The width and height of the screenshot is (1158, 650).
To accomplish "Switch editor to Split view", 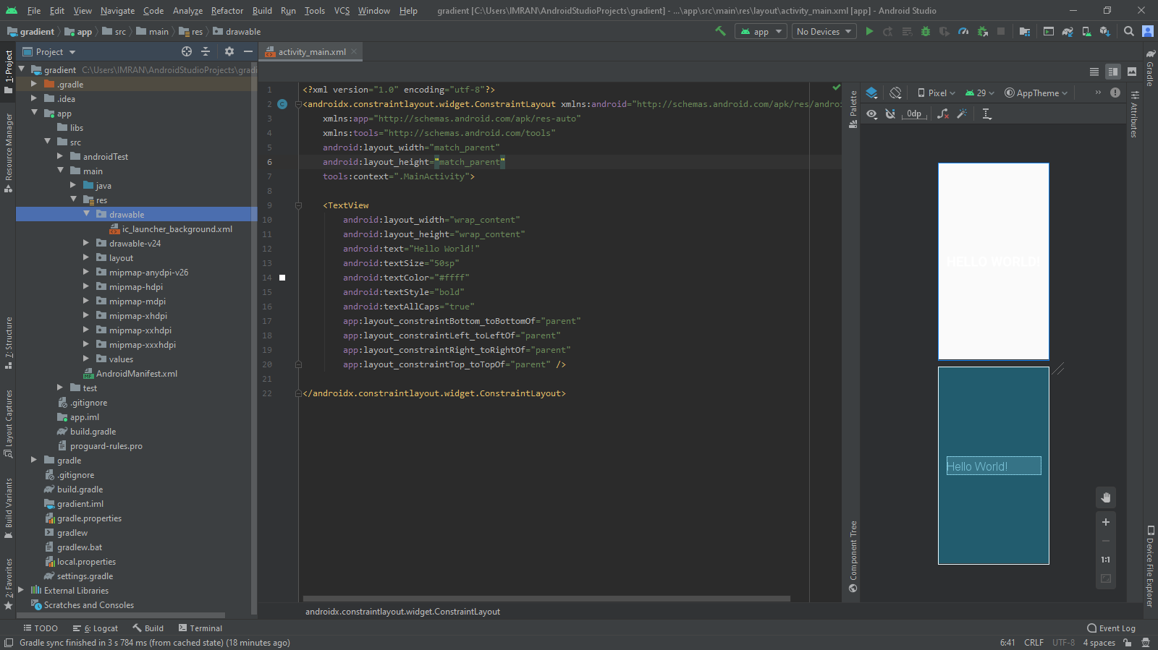I will pos(1113,72).
